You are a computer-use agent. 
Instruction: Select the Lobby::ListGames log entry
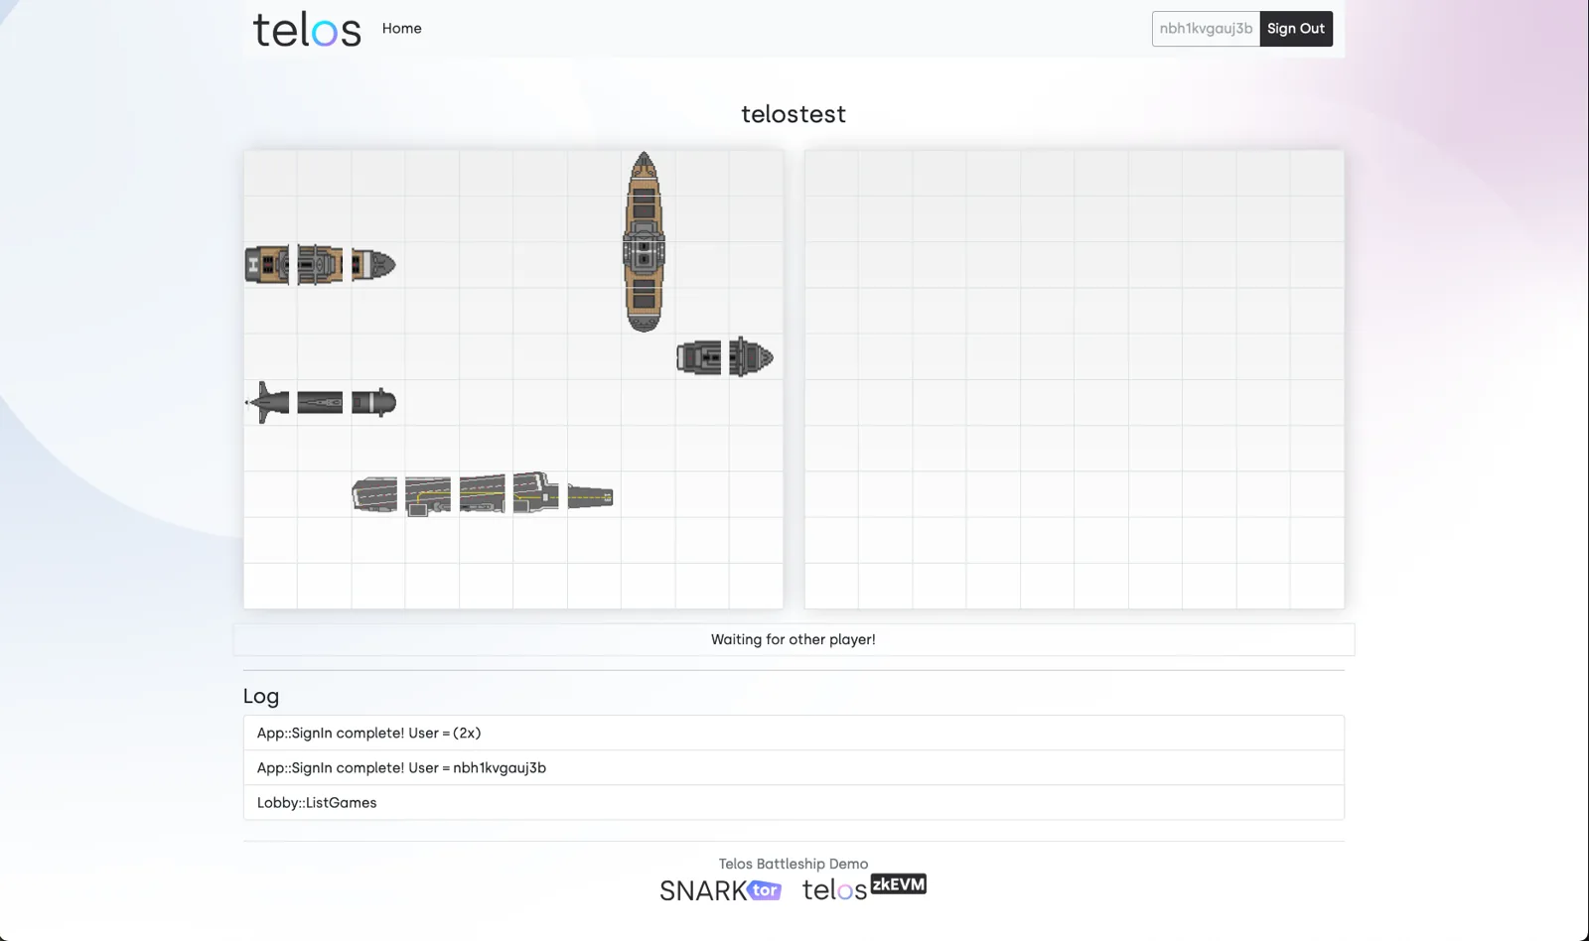[x=794, y=802]
